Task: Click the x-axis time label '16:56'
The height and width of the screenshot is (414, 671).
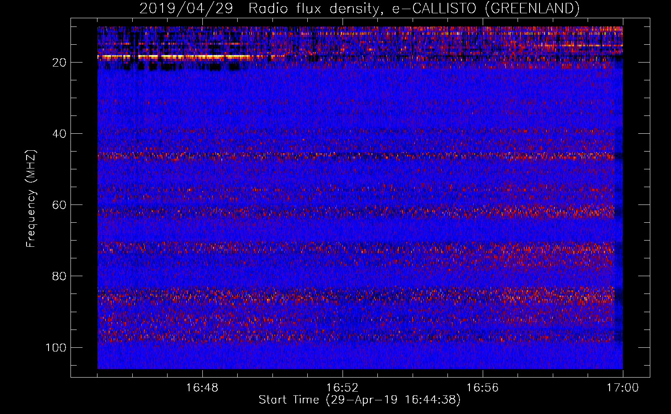Action: 483,388
